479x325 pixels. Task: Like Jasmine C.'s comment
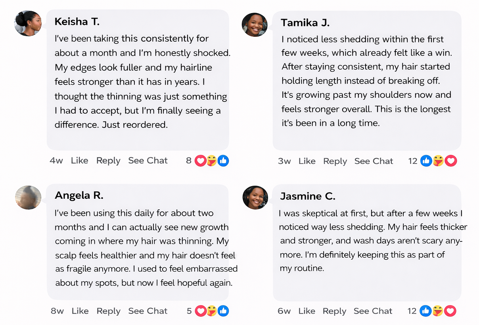click(307, 311)
